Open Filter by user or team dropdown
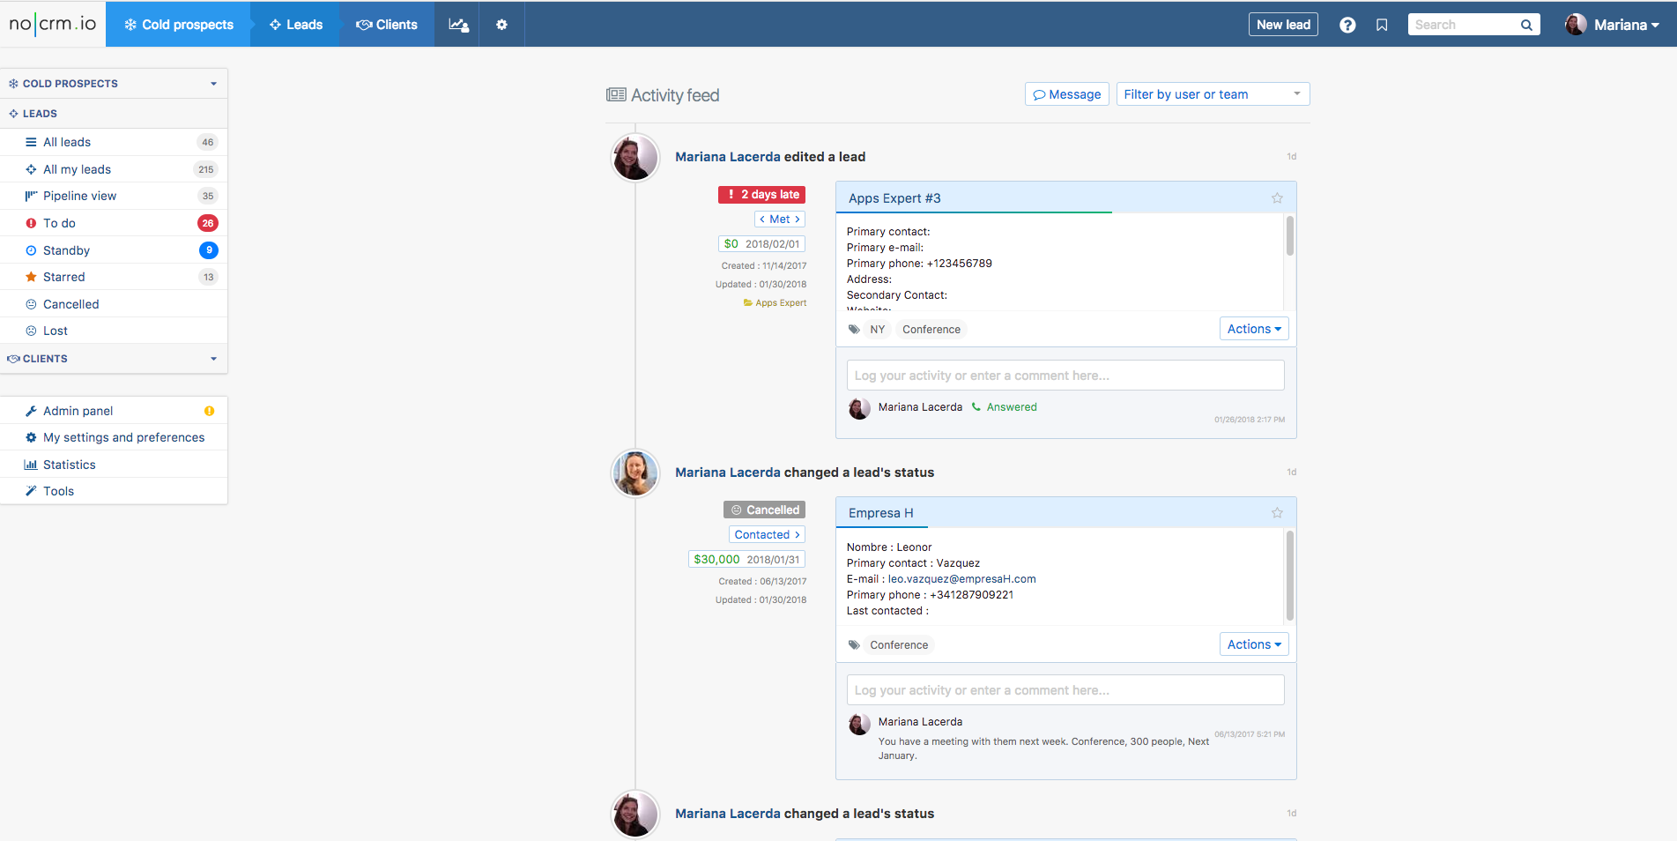The height and width of the screenshot is (841, 1677). 1212,94
